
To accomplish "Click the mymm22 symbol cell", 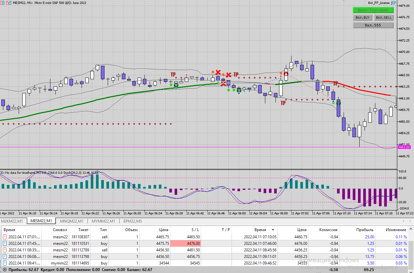I will tap(60, 263).
